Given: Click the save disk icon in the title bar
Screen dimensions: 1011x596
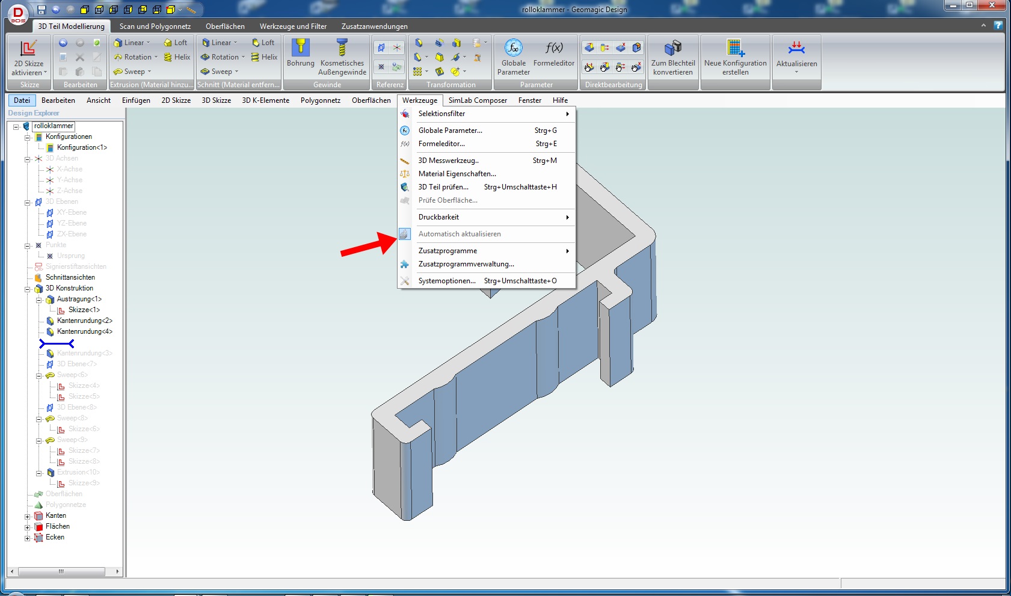Looking at the screenshot, I should [x=41, y=10].
